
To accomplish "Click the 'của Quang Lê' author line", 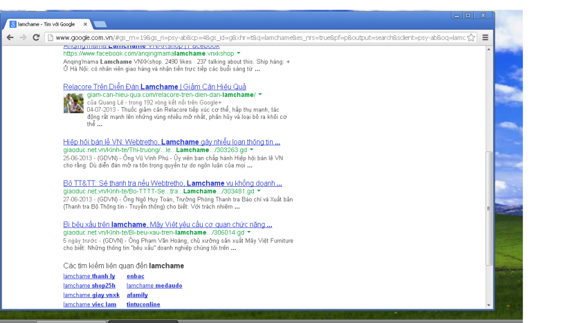I will [x=154, y=103].
